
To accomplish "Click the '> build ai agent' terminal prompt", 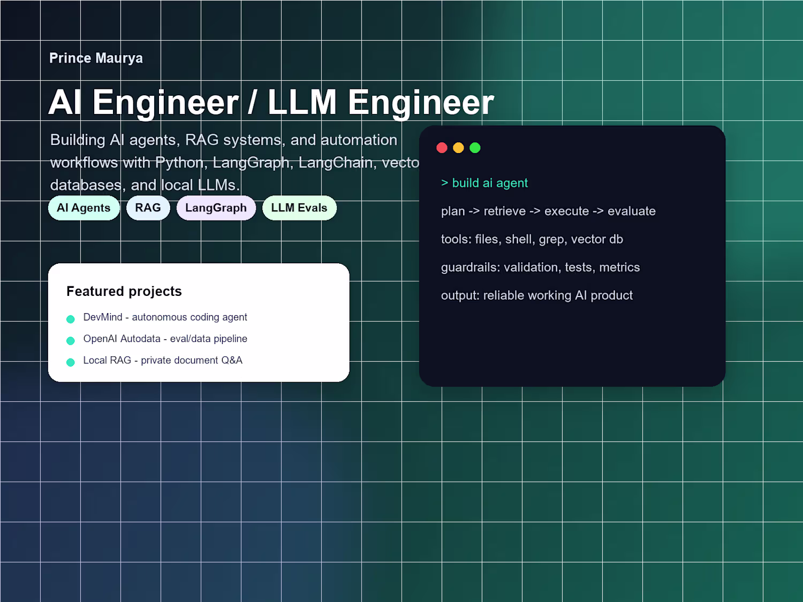I will (484, 183).
